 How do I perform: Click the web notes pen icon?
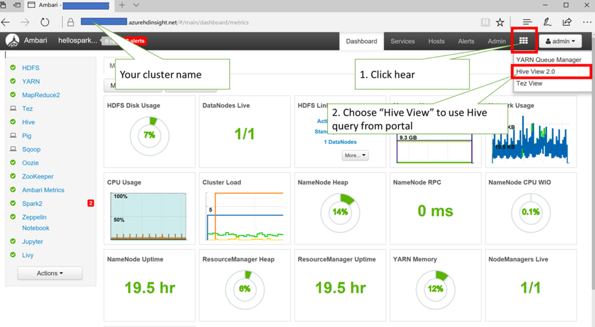coord(547,23)
